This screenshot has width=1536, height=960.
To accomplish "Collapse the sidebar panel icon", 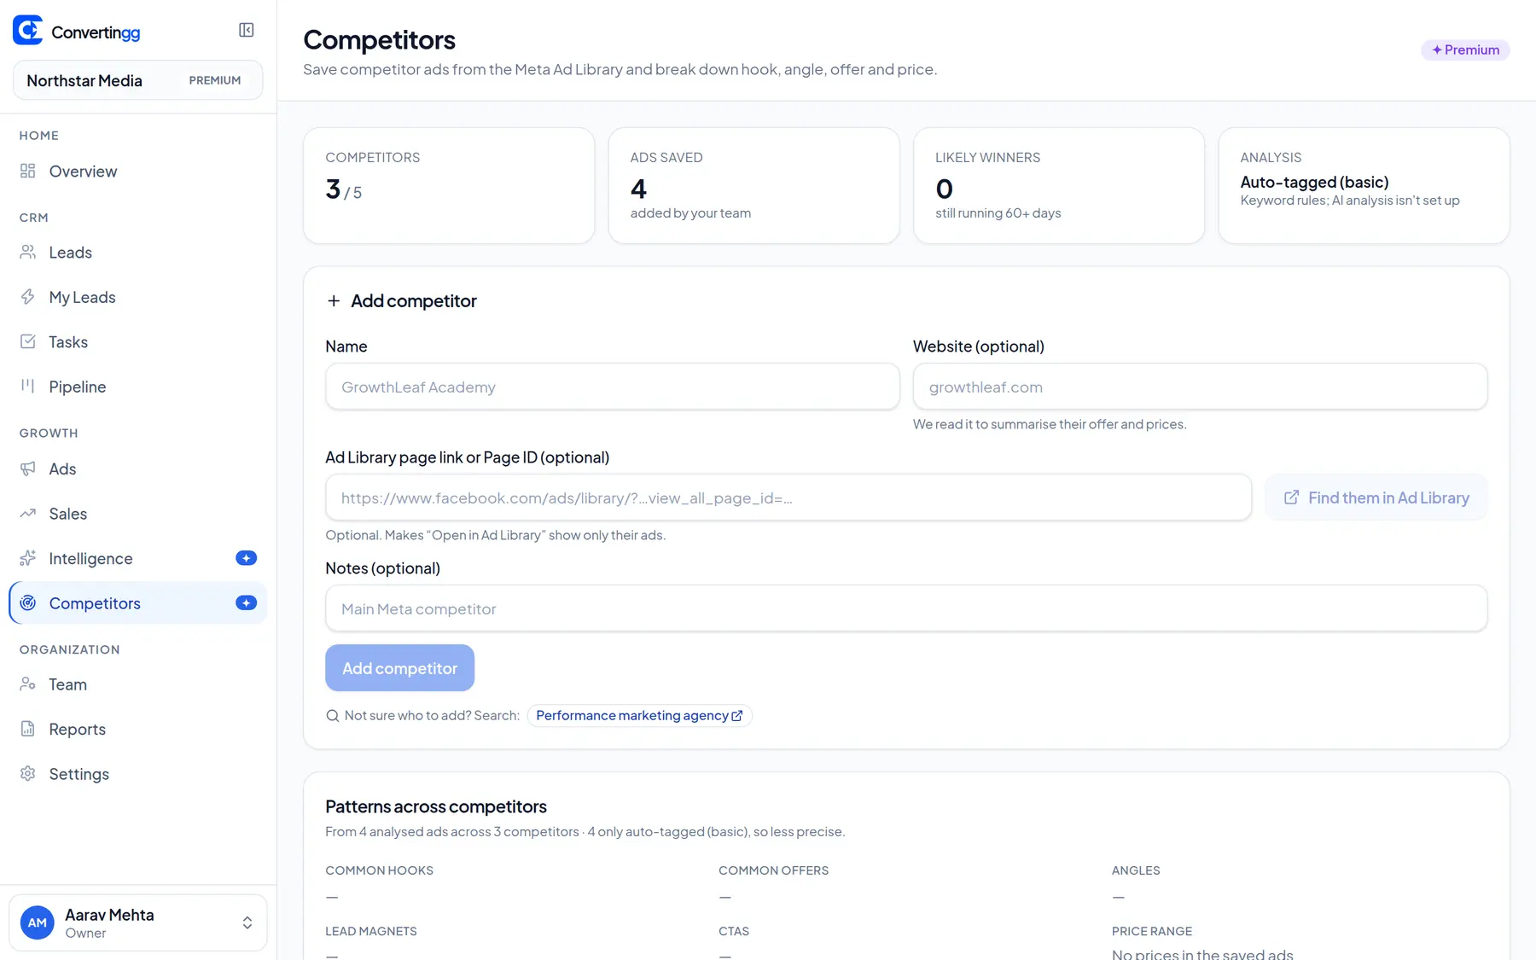I will point(246,30).
